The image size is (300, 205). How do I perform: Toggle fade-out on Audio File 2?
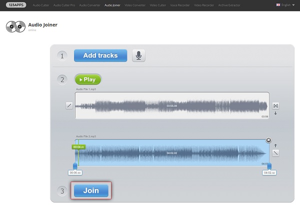[275, 153]
